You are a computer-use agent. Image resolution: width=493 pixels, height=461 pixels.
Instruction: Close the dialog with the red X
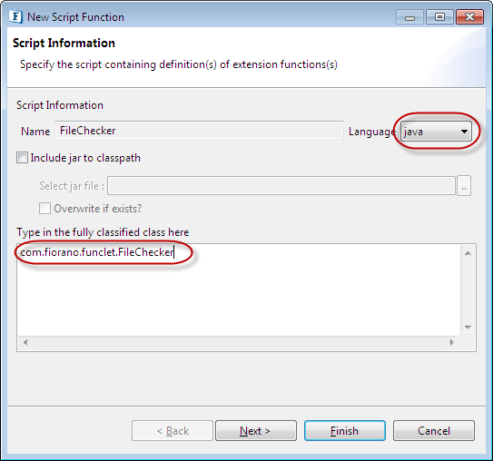tap(469, 17)
